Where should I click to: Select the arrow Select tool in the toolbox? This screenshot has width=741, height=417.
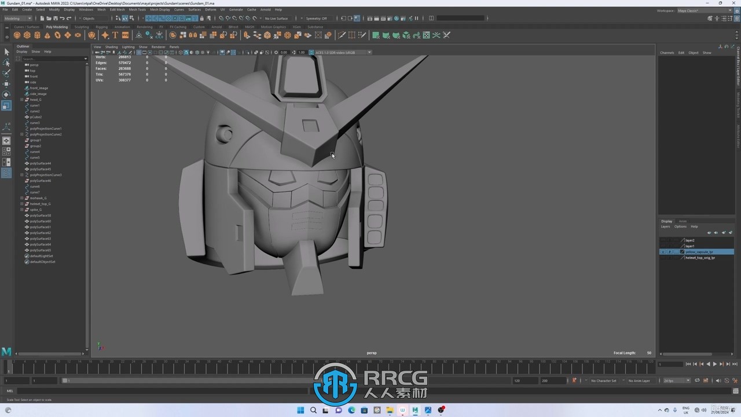point(6,52)
